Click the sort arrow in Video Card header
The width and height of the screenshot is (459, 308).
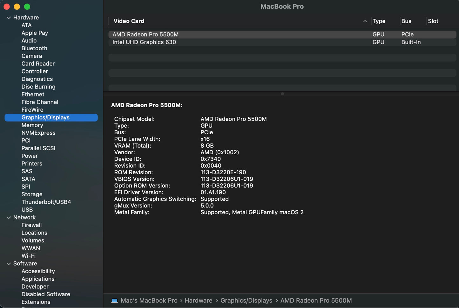365,21
